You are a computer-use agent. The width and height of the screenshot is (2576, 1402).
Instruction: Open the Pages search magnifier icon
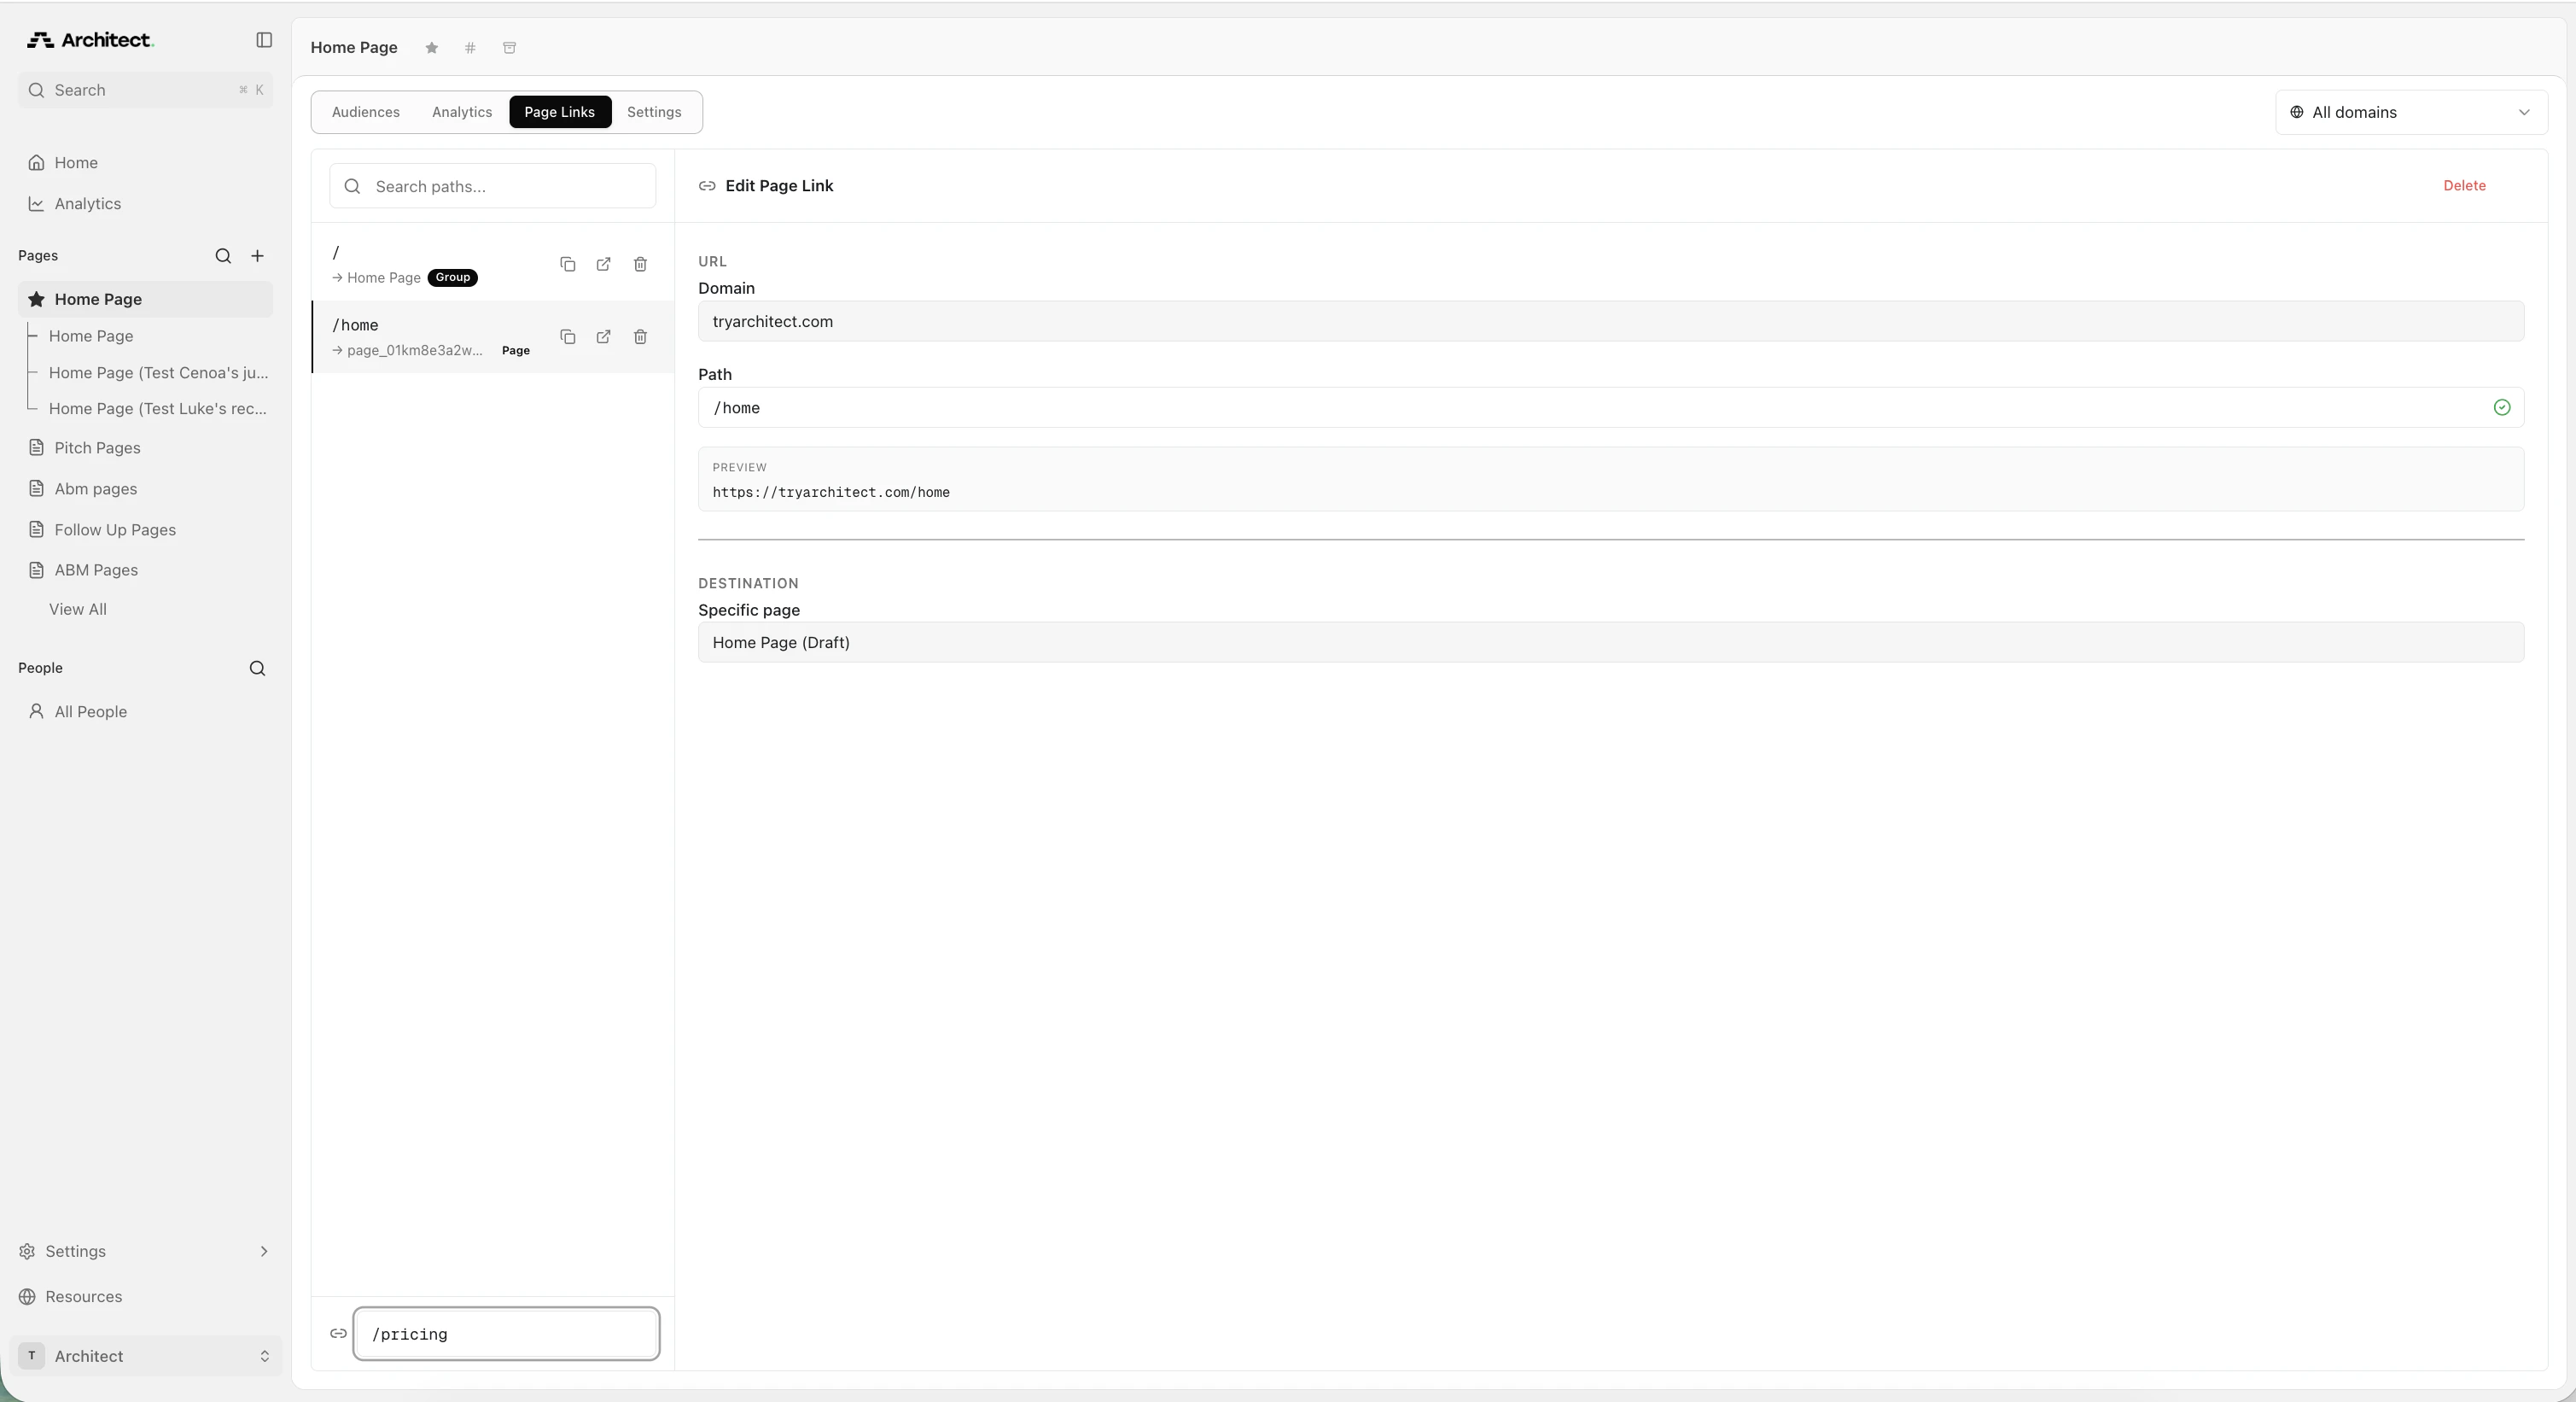point(223,256)
